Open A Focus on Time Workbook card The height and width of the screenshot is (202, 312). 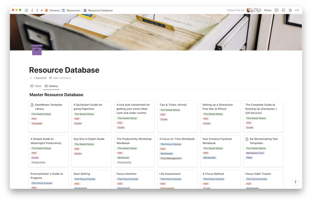point(177,151)
